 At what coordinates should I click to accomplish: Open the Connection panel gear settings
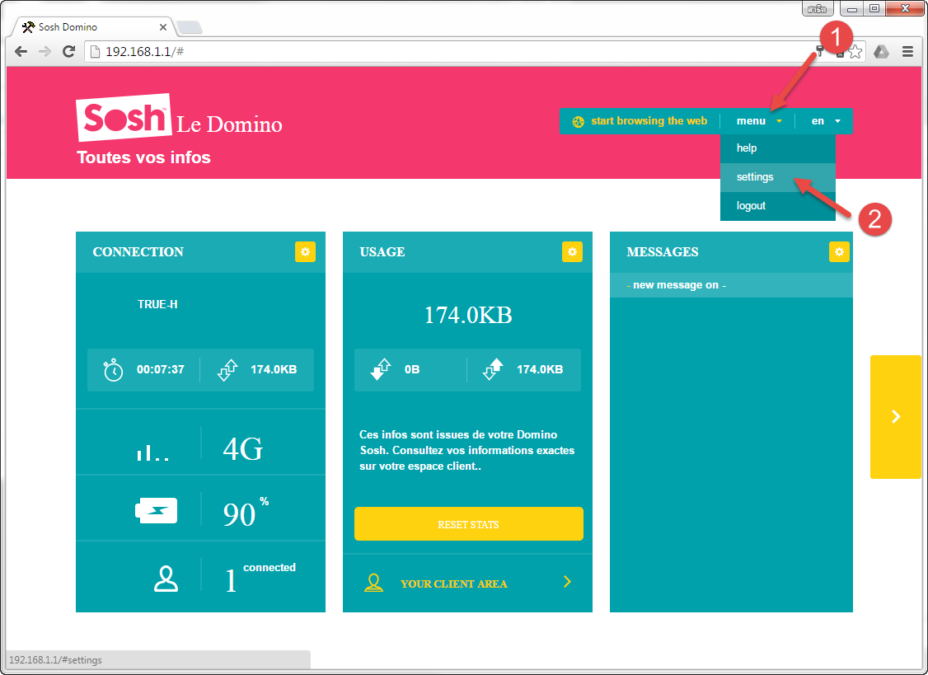(x=306, y=251)
